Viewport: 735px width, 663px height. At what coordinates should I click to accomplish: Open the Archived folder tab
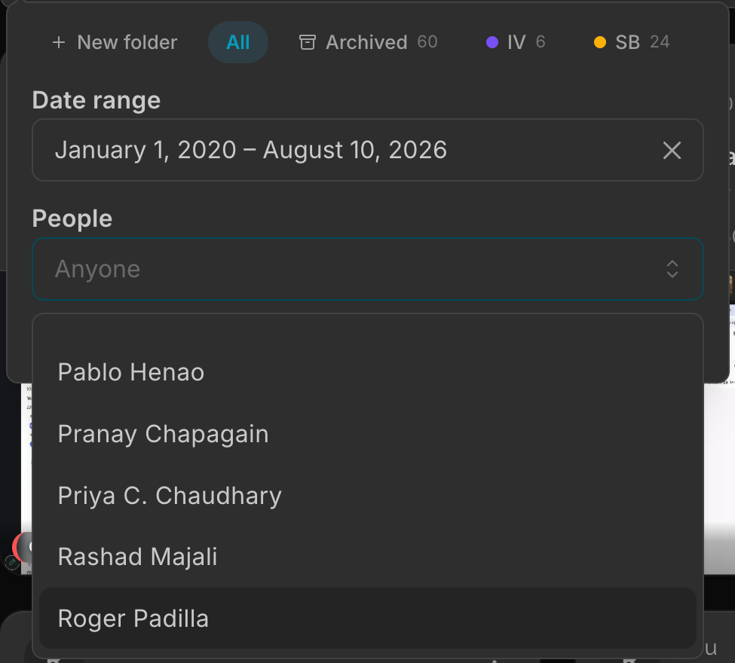368,42
